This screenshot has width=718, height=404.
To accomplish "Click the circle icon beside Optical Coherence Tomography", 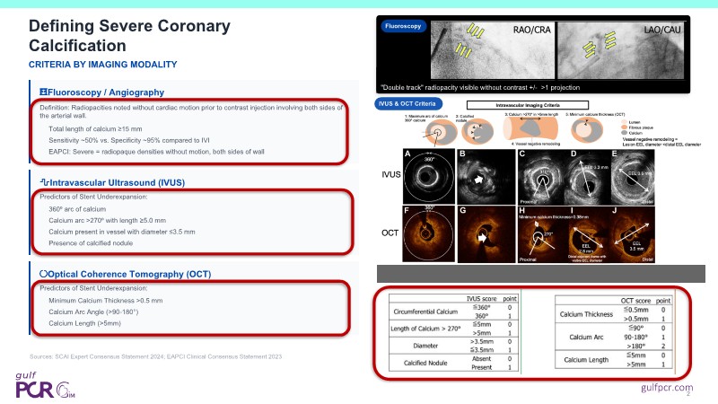I will coord(32,273).
